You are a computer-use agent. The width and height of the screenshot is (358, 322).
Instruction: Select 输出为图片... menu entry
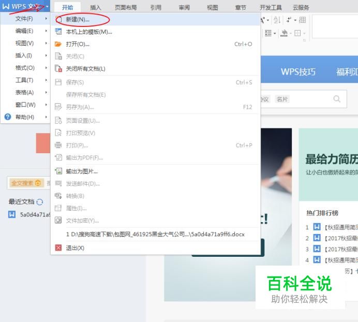pos(155,171)
